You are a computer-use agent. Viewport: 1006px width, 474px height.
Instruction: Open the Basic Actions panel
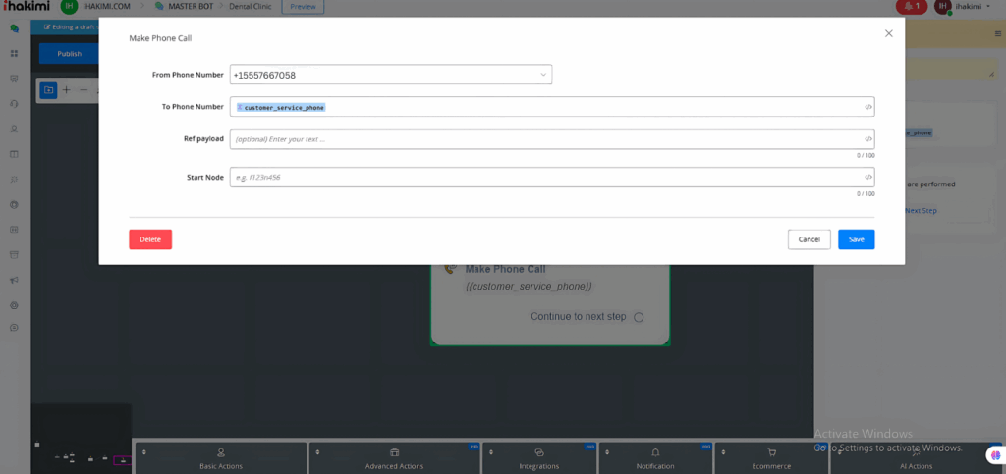click(220, 458)
